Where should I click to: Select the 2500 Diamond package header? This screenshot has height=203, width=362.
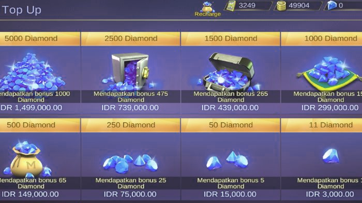click(x=131, y=38)
